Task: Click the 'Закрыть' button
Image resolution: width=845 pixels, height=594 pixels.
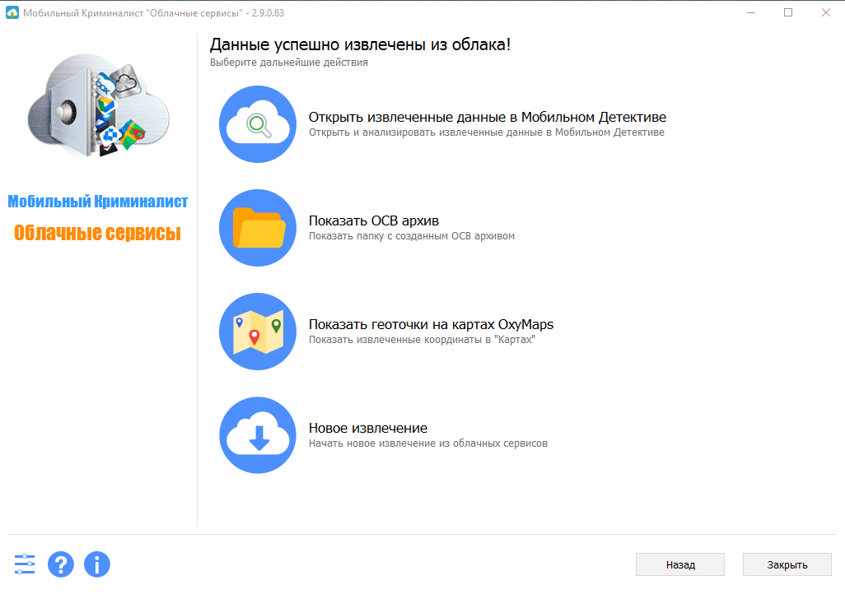Action: (787, 564)
